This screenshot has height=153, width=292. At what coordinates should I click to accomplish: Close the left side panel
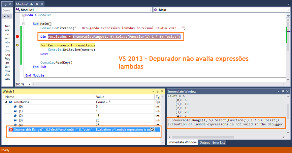point(10,4)
